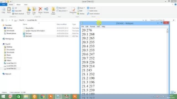Click Local Disk (E:) in address bar
Image resolution: width=177 pixels, height=99 pixels.
click(32, 20)
